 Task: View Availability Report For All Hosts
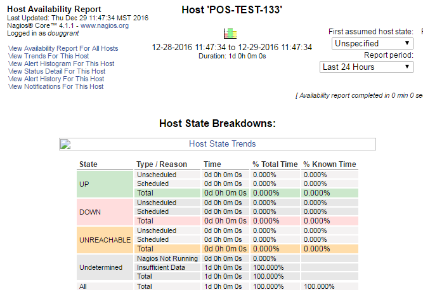click(x=63, y=48)
